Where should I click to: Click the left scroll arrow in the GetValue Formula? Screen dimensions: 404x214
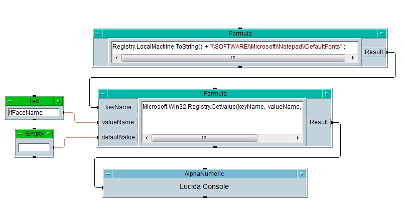(x=147, y=138)
